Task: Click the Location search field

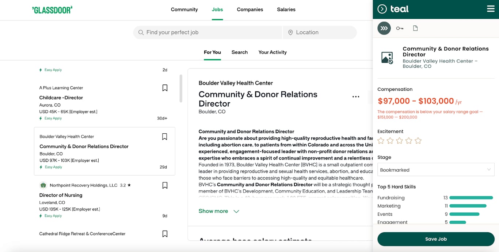Action: [320, 32]
